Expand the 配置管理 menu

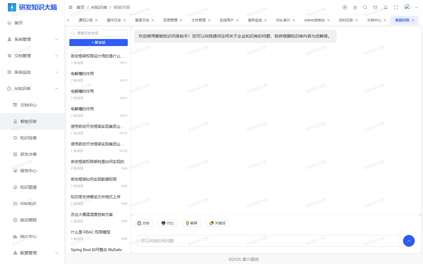click(32, 253)
